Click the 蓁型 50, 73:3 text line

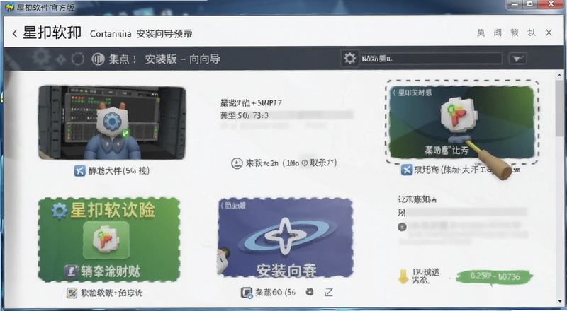pyautogui.click(x=245, y=115)
